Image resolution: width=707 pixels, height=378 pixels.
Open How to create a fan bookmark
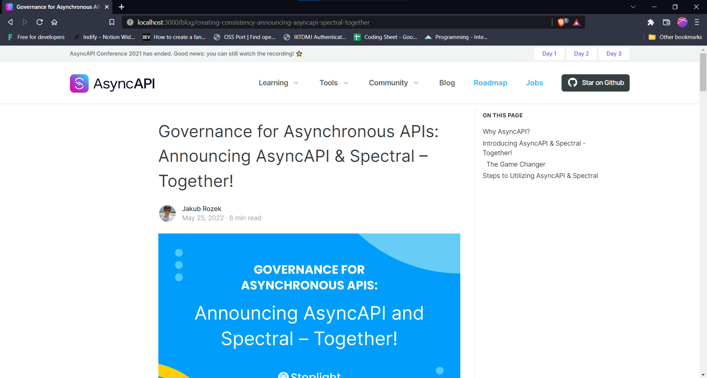click(174, 37)
